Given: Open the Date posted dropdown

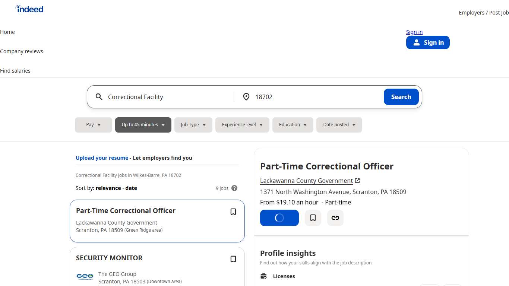Looking at the screenshot, I should click(339, 125).
